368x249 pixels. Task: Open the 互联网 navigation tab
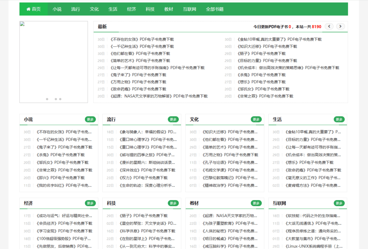(189, 9)
